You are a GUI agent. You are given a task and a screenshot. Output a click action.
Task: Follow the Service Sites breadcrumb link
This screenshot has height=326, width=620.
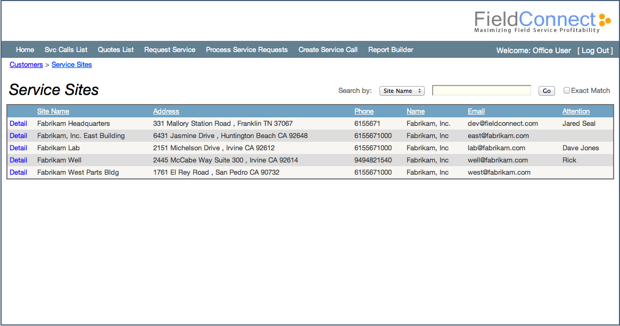click(71, 65)
